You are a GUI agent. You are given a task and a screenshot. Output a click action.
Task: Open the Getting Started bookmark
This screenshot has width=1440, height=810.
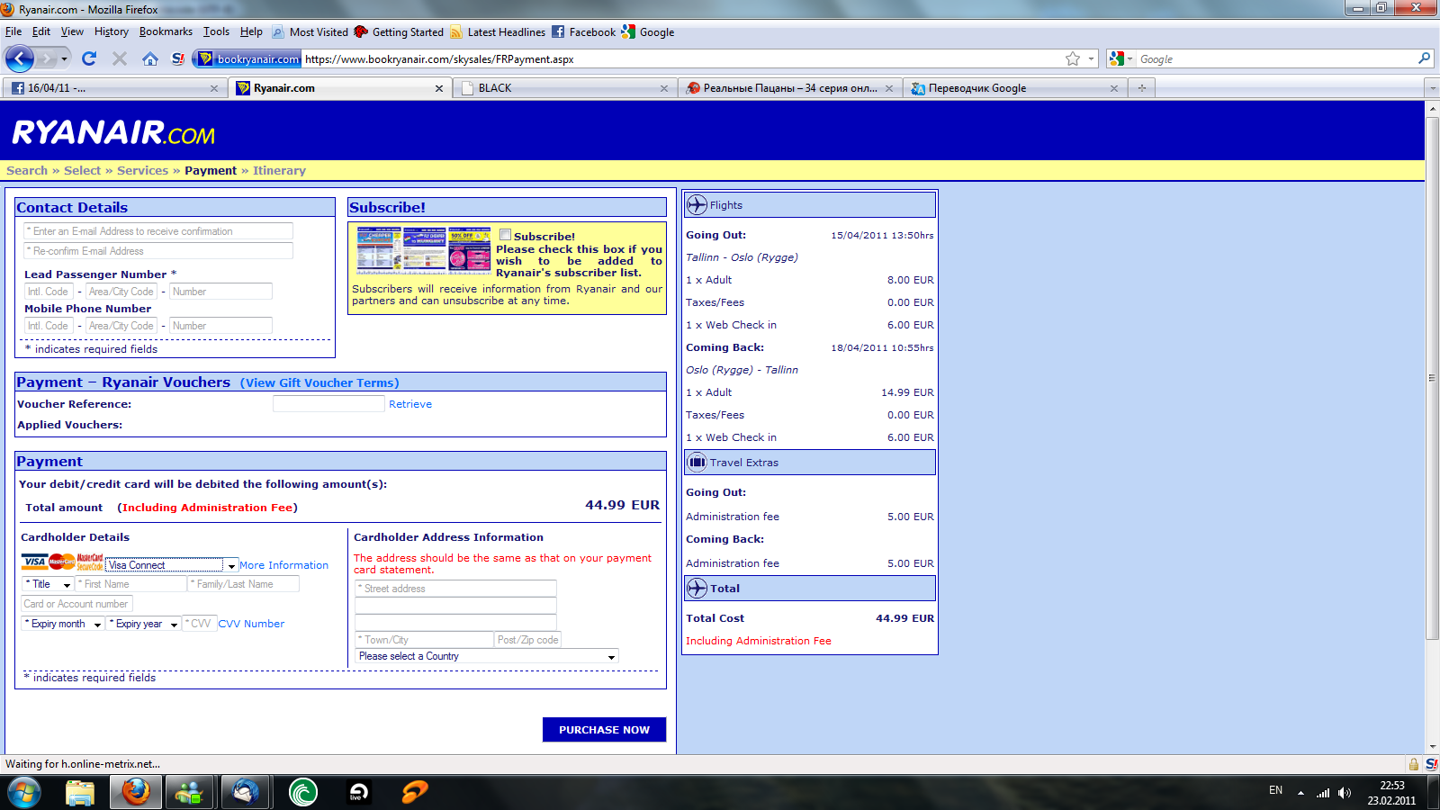click(399, 32)
